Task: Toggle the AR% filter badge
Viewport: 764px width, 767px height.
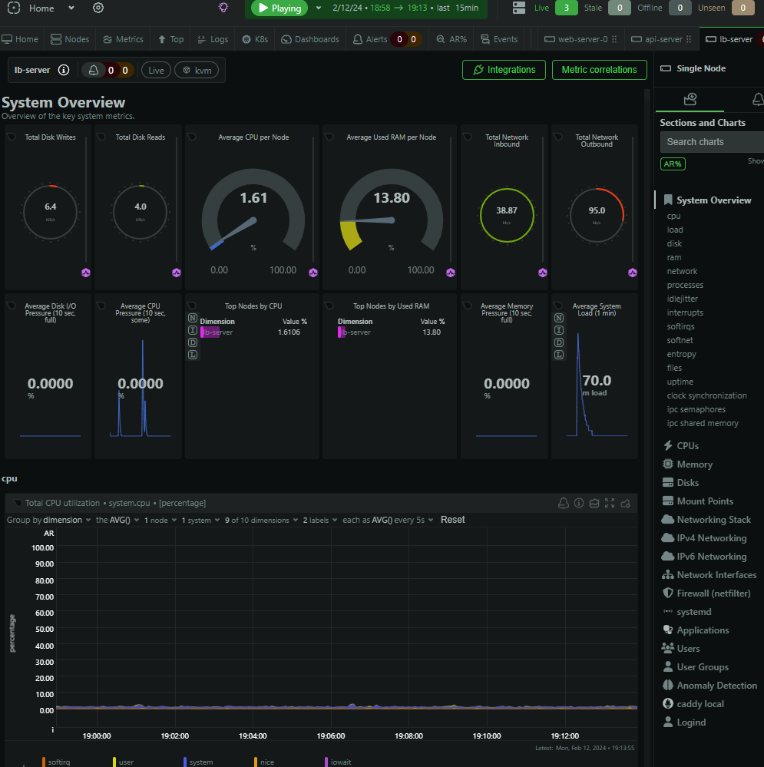Action: coord(673,164)
